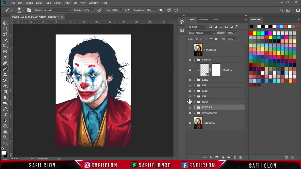Create a new group folder icon
301x169 pixels.
[229, 157]
